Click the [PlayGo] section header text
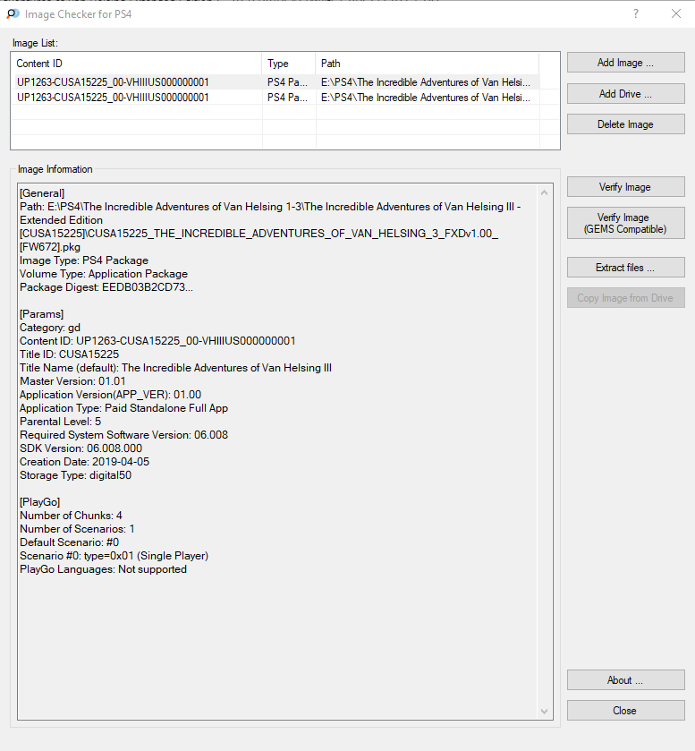The image size is (695, 751). (39, 502)
